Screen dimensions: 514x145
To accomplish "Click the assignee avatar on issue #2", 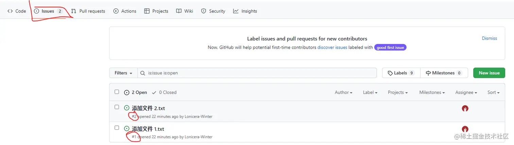I will [465, 108].
